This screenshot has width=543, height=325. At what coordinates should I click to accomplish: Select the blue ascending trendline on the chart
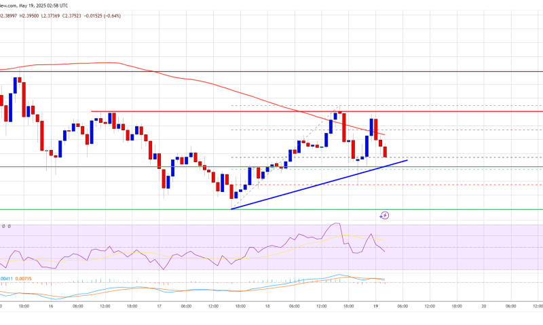click(318, 185)
